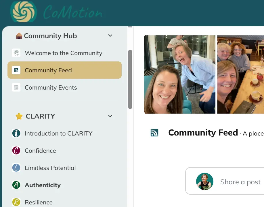This screenshot has height=207, width=264.
Task: Click the RSS icon next to Community Feed heading
Action: coord(154,133)
